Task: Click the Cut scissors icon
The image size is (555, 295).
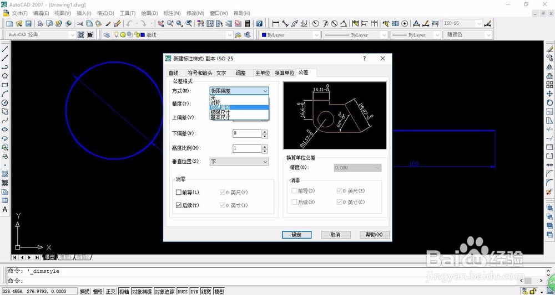Action: (80, 24)
